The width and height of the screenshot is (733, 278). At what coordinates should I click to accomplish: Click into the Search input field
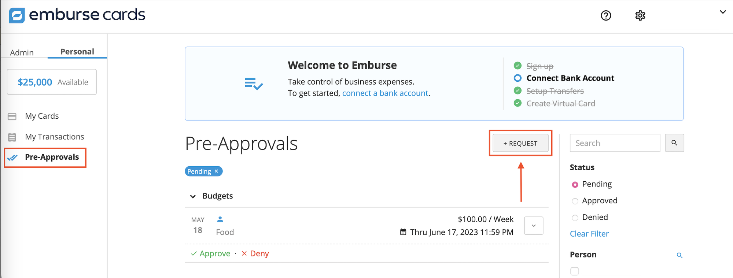pyautogui.click(x=615, y=143)
